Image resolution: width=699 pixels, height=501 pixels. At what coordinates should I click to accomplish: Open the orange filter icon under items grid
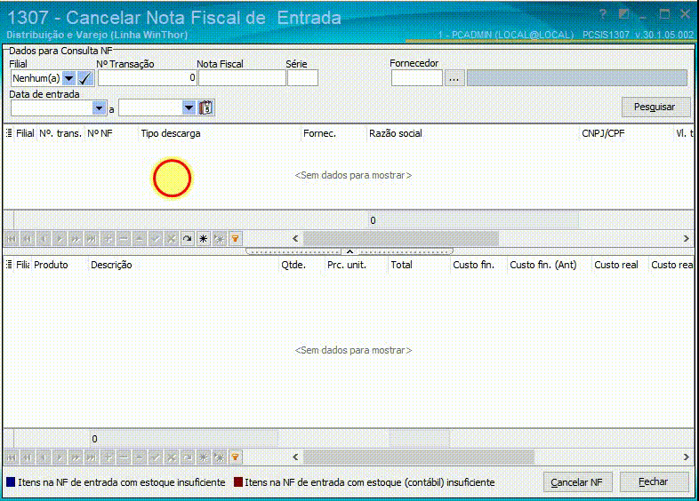click(x=236, y=457)
